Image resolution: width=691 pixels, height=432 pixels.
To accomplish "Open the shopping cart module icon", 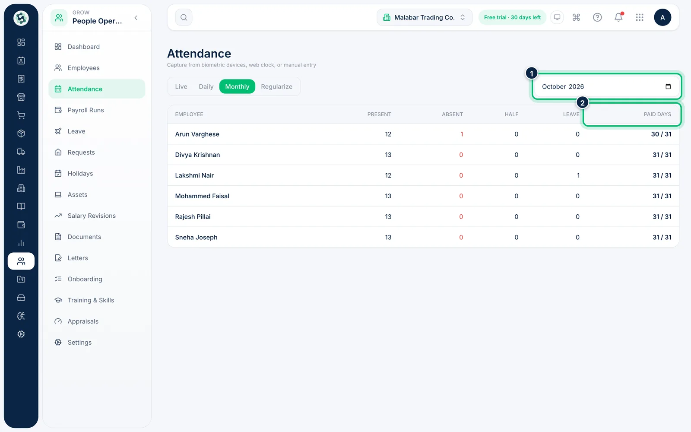I will tap(21, 115).
